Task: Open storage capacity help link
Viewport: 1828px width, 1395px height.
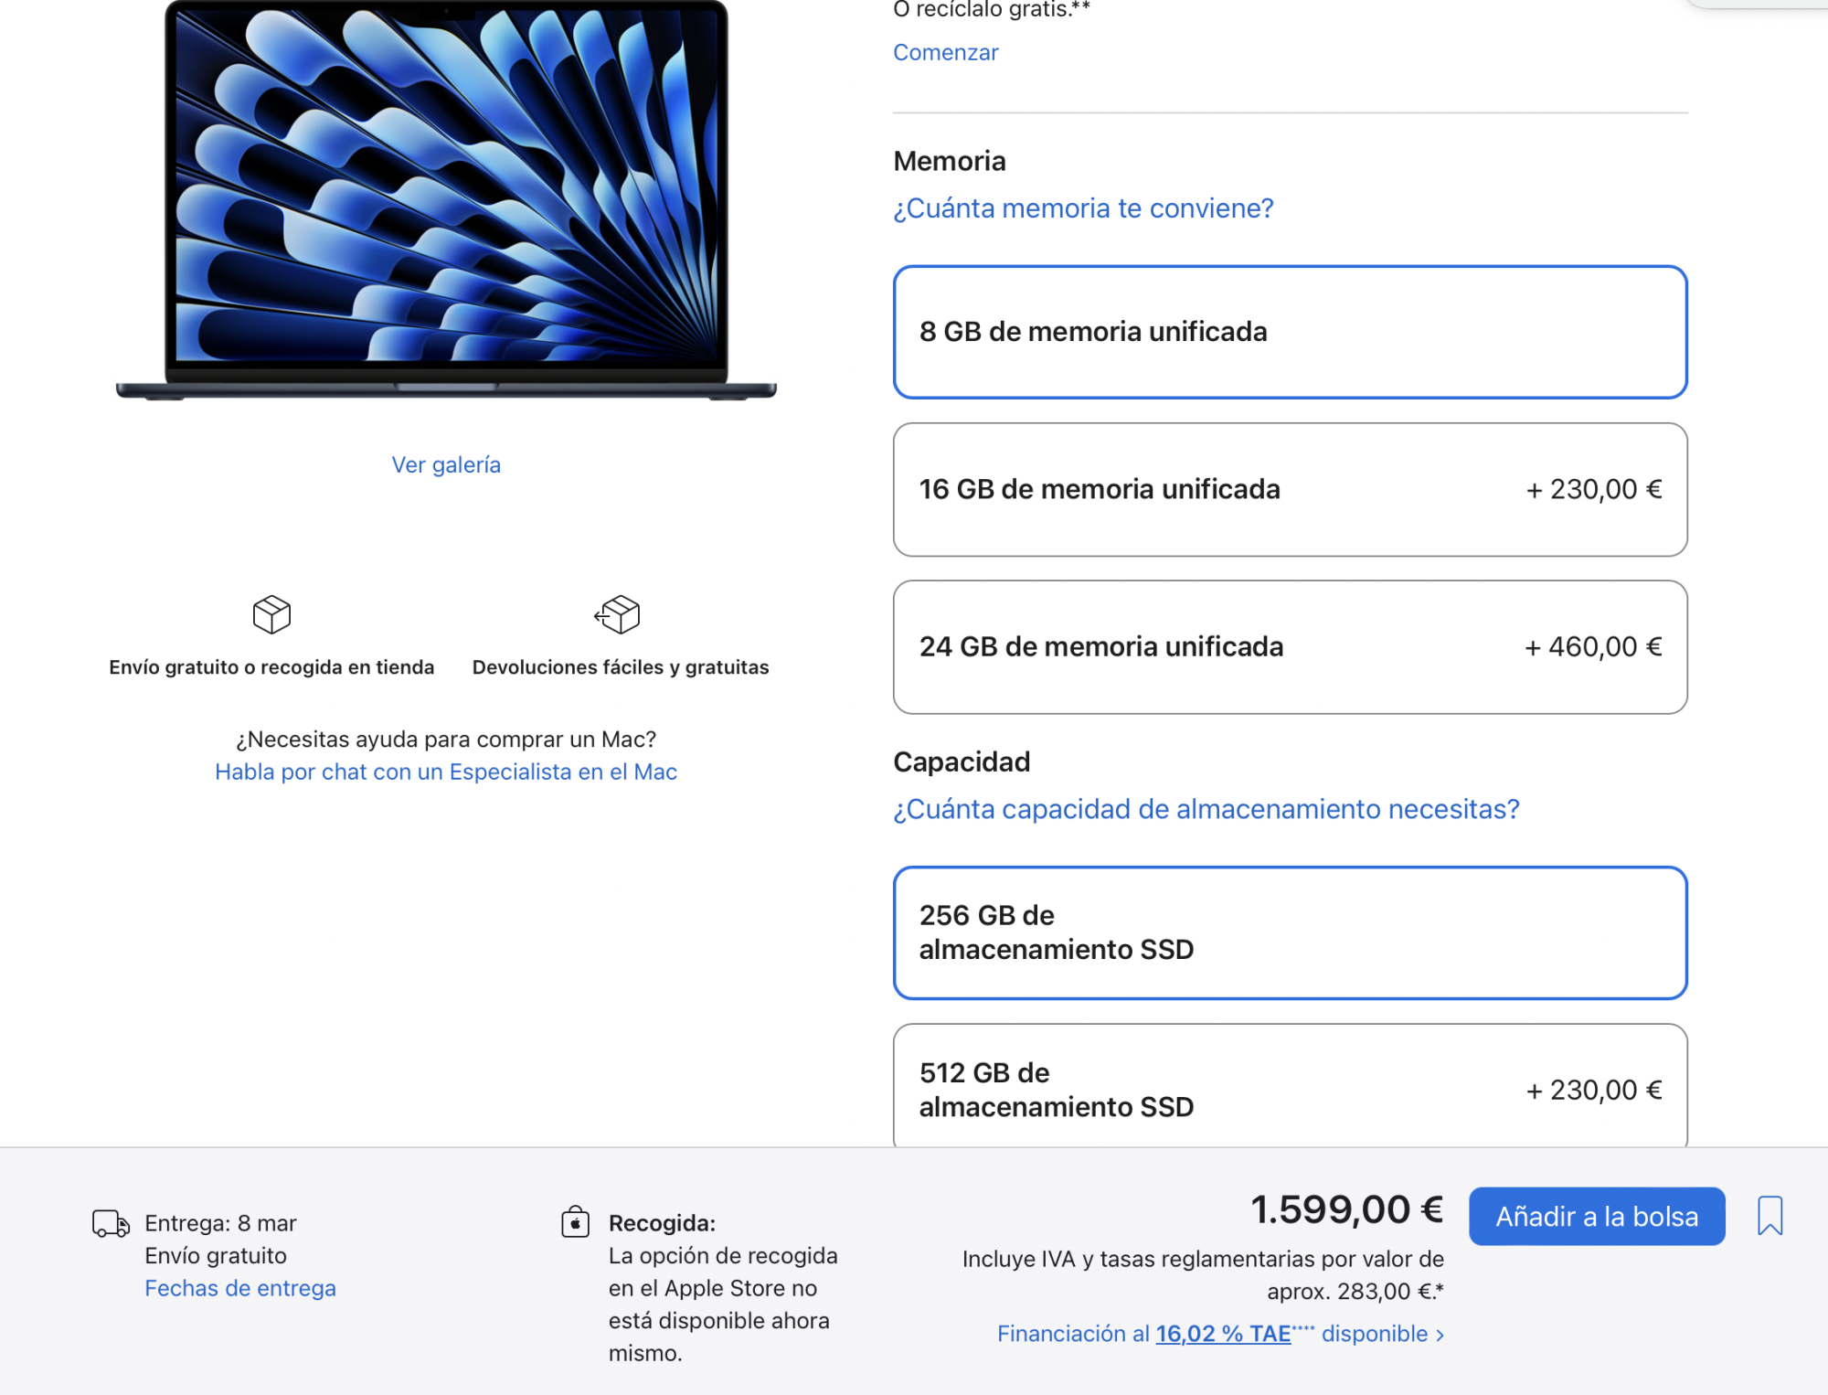Action: pyautogui.click(x=1206, y=809)
